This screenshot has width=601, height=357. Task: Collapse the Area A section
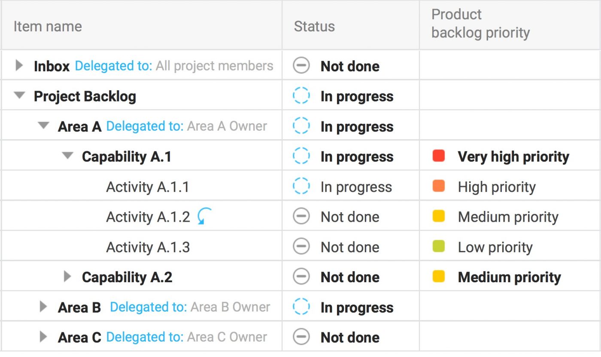click(43, 126)
